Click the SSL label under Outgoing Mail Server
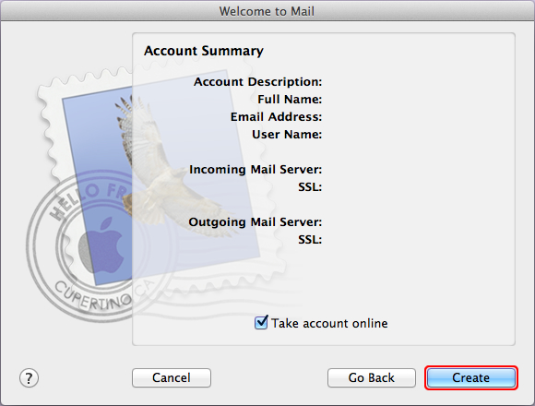 310,240
